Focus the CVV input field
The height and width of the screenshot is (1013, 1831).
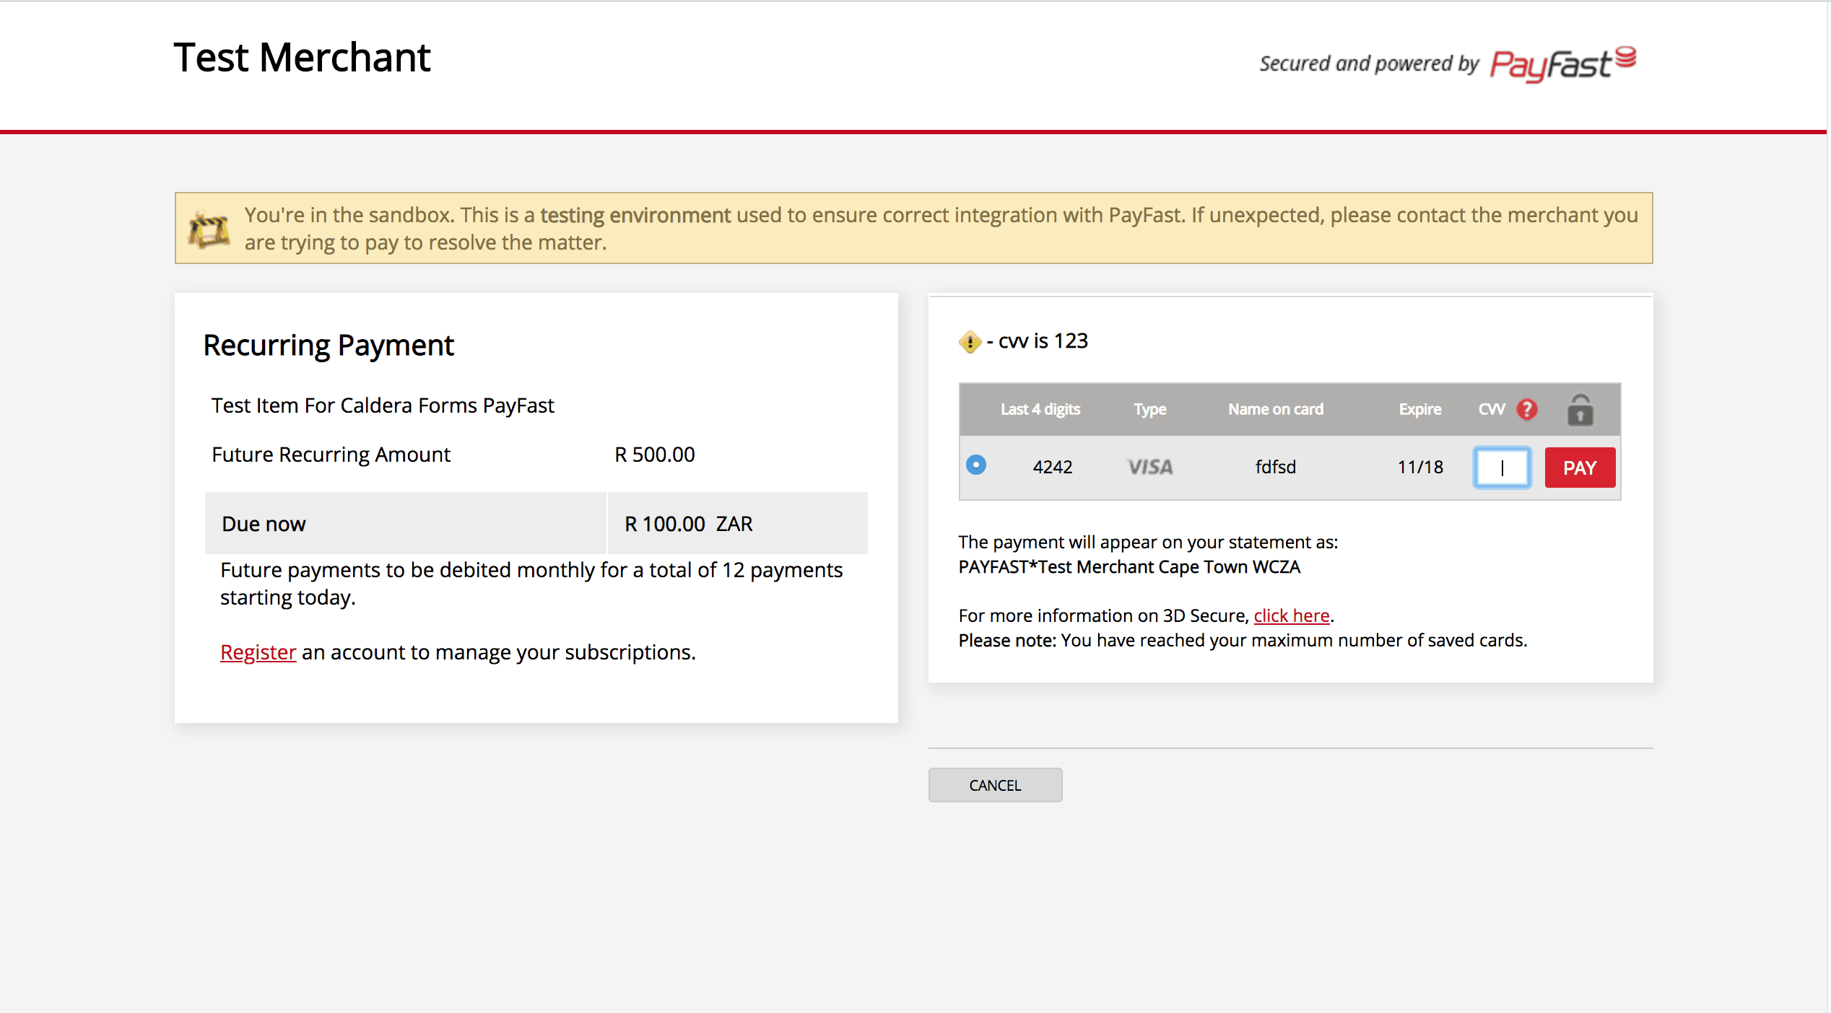point(1502,468)
